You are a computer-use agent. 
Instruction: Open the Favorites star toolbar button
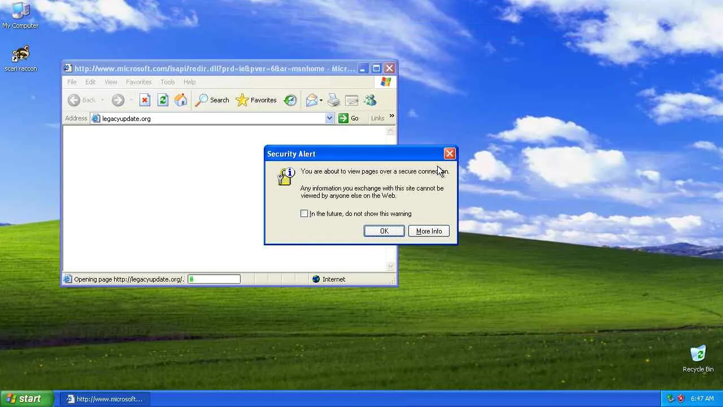(256, 100)
